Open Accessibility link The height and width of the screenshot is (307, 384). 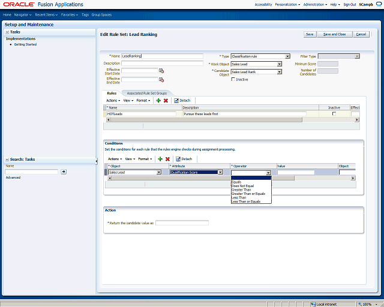point(263,5)
